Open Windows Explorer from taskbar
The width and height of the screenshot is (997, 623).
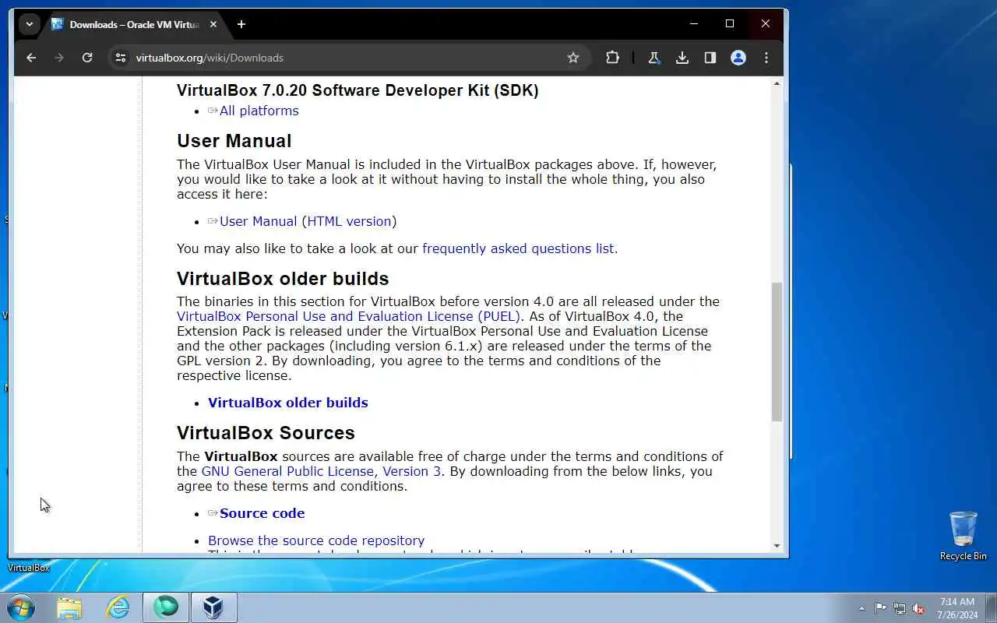[x=69, y=607]
